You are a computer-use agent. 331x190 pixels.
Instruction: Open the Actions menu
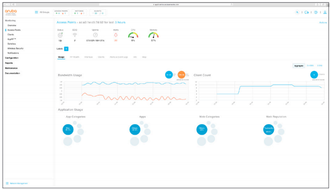[x=323, y=23]
